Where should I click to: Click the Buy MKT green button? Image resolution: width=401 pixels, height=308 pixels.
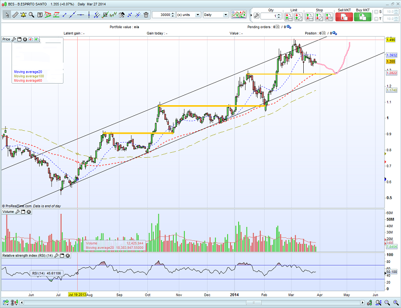362,17
